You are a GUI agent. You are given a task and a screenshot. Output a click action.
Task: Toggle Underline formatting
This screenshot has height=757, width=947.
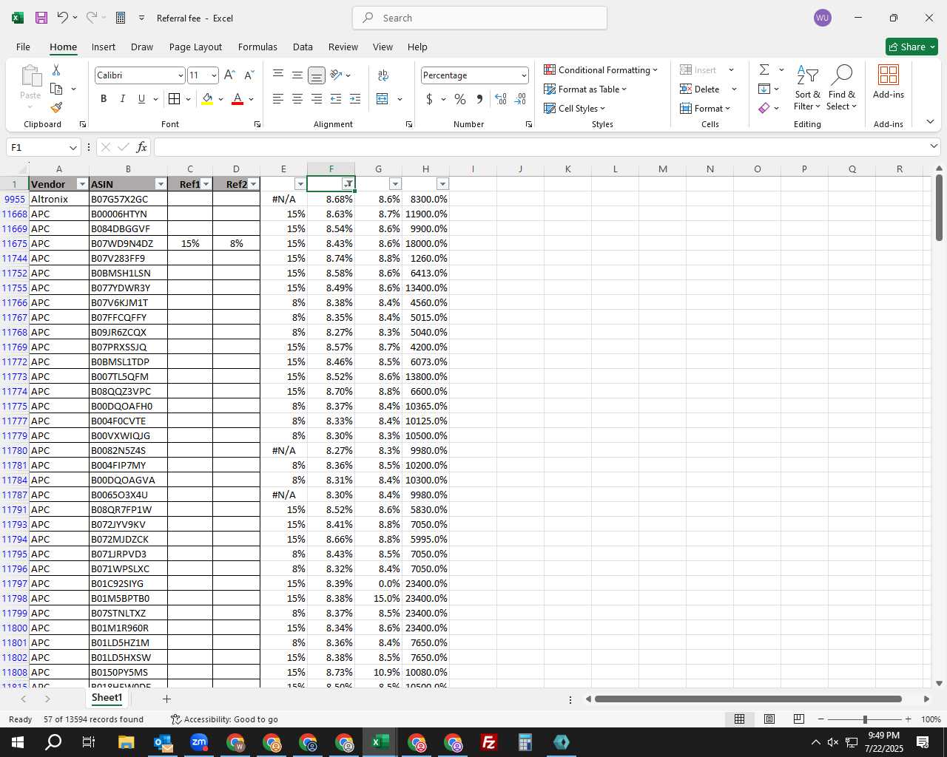pyautogui.click(x=141, y=98)
